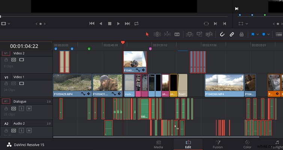Toggle the loop playback button
This screenshot has height=150, width=283.
[x=136, y=24]
